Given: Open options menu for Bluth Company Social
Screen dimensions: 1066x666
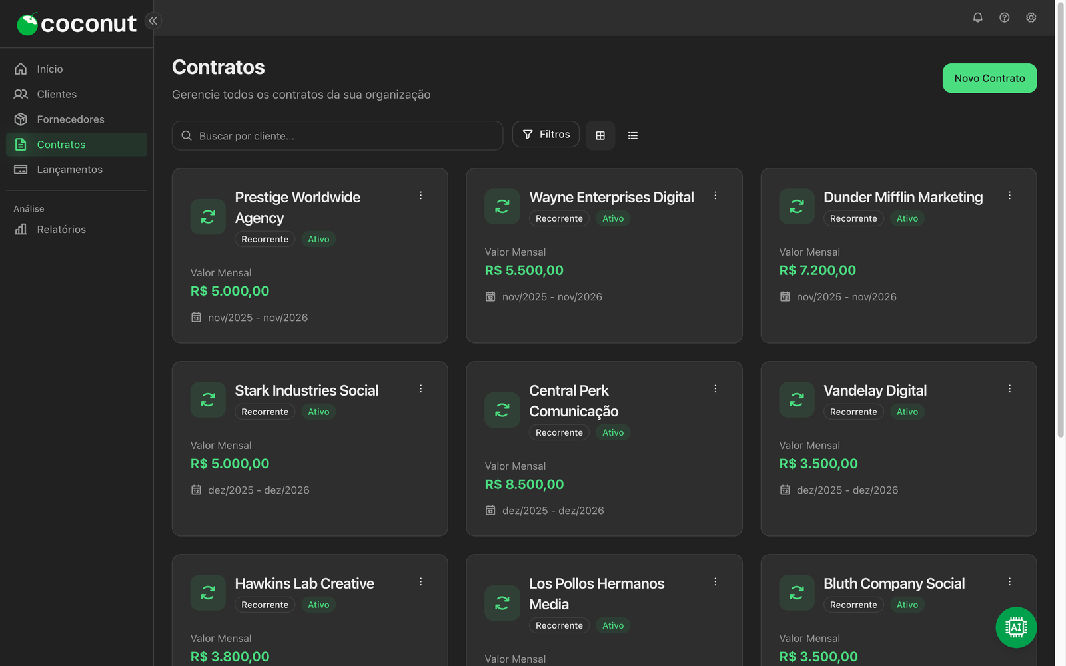Looking at the screenshot, I should [x=1009, y=582].
